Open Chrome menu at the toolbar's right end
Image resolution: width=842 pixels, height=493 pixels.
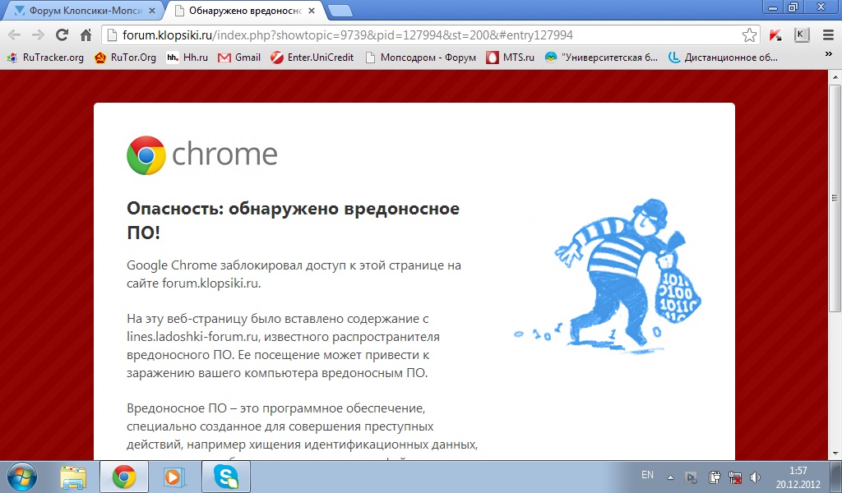828,35
